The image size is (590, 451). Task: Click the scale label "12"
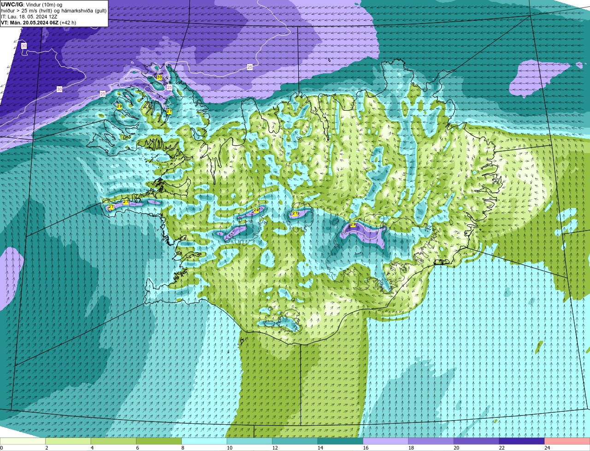pos(275,448)
